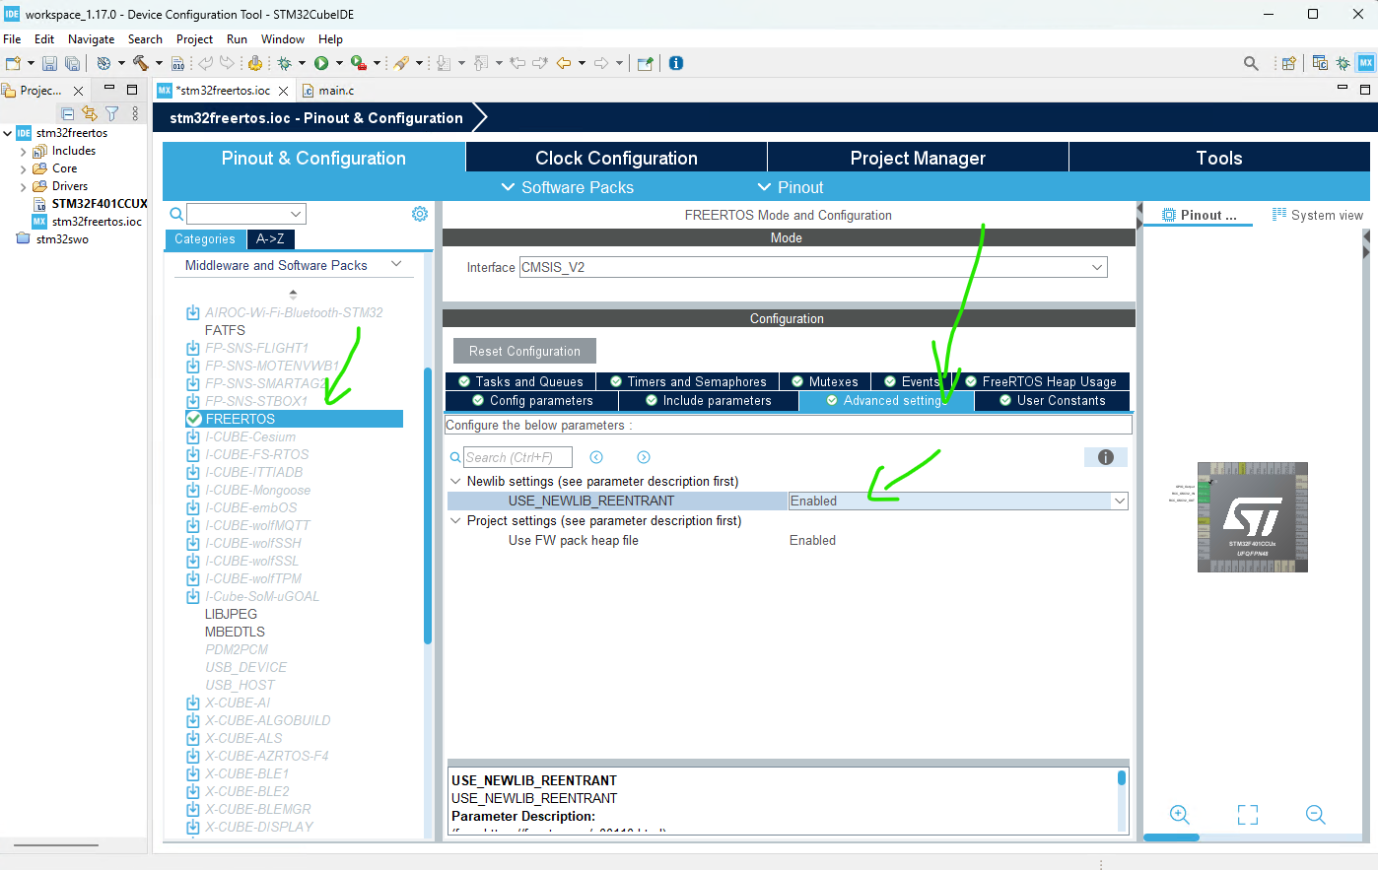Select MBEDTLS in the middleware list

tap(235, 632)
